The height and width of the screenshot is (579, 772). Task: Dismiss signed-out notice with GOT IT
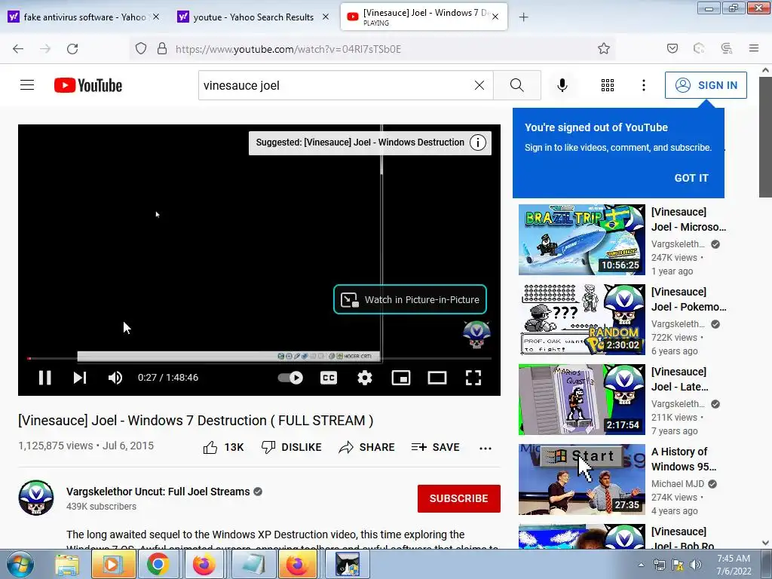691,178
